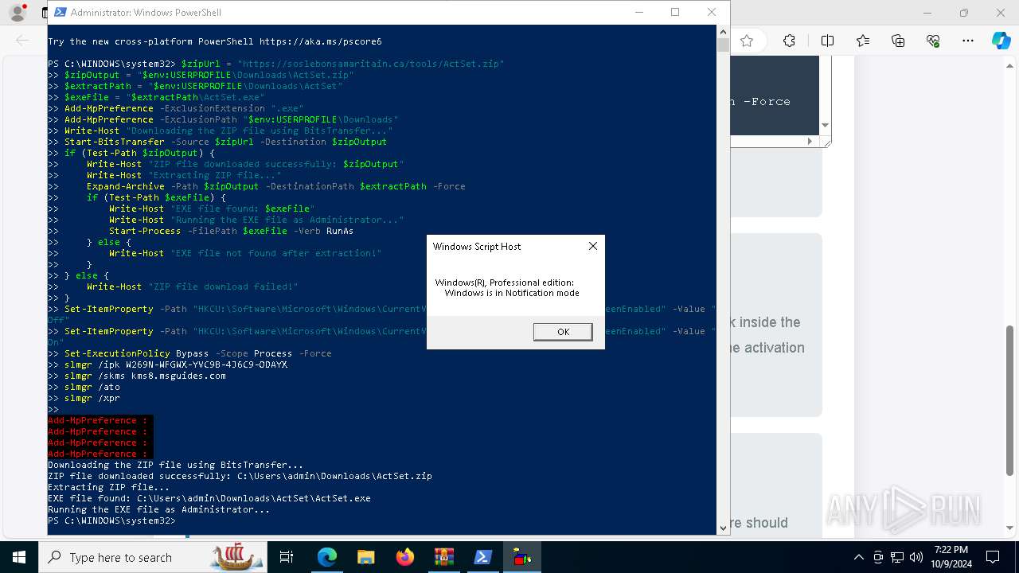Click the volume speaker icon in tray

click(x=916, y=557)
